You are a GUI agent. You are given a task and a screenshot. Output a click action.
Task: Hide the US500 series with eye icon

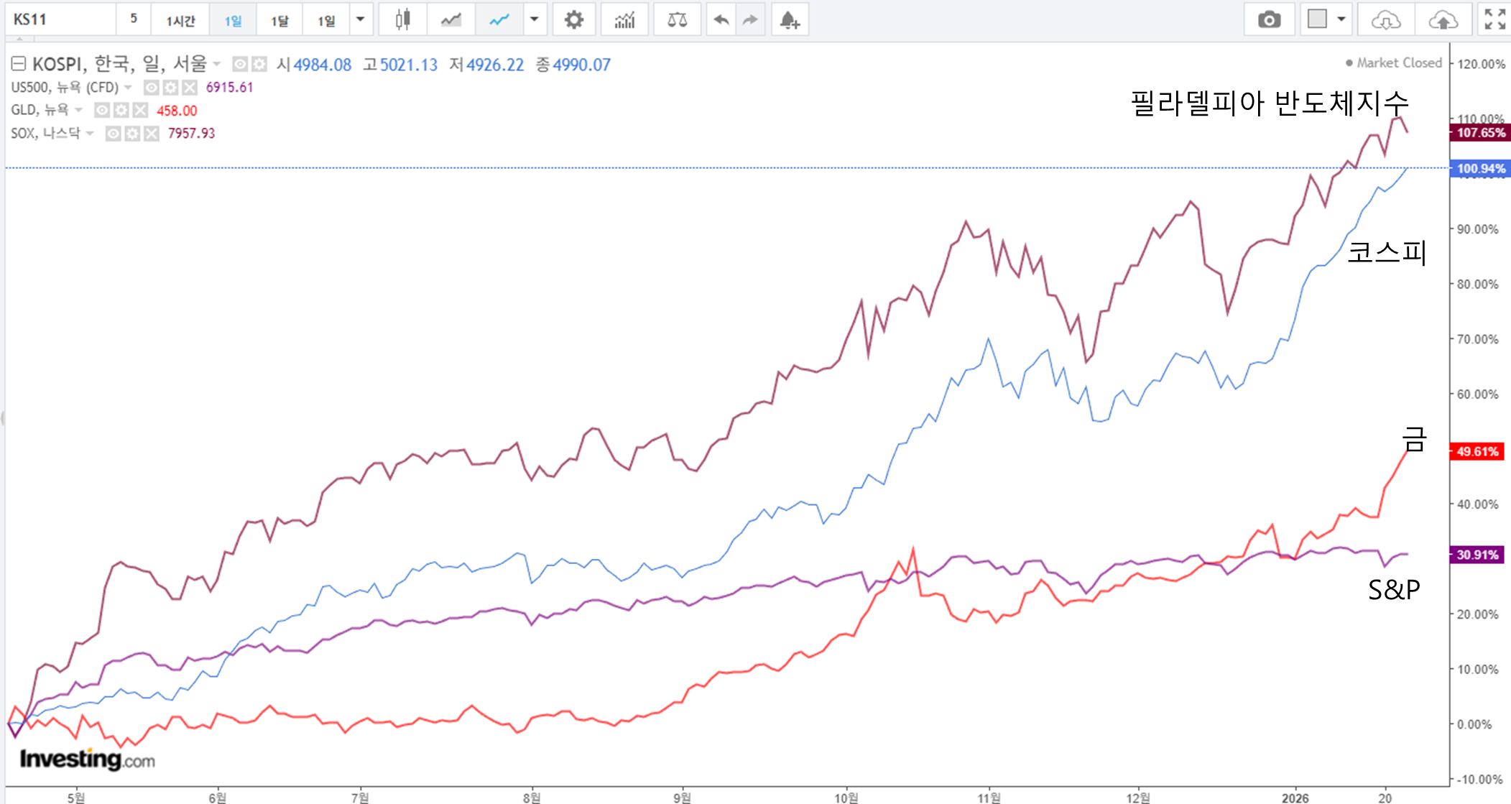(x=152, y=88)
